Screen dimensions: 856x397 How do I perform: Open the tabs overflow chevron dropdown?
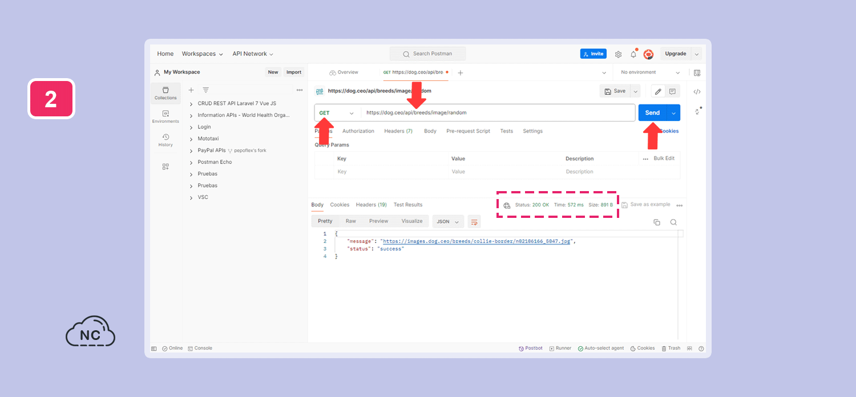click(x=604, y=73)
